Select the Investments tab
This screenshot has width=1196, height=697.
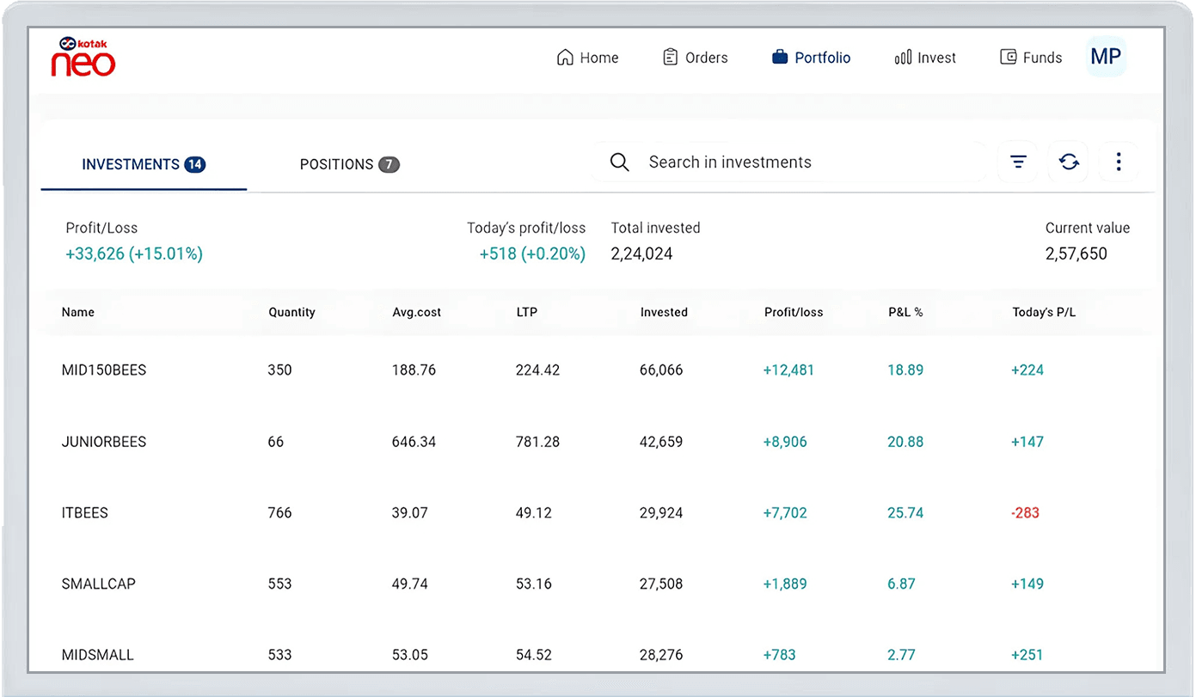coord(143,164)
